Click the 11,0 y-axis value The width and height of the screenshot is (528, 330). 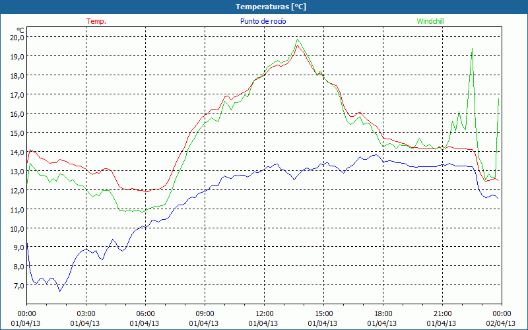coord(17,209)
